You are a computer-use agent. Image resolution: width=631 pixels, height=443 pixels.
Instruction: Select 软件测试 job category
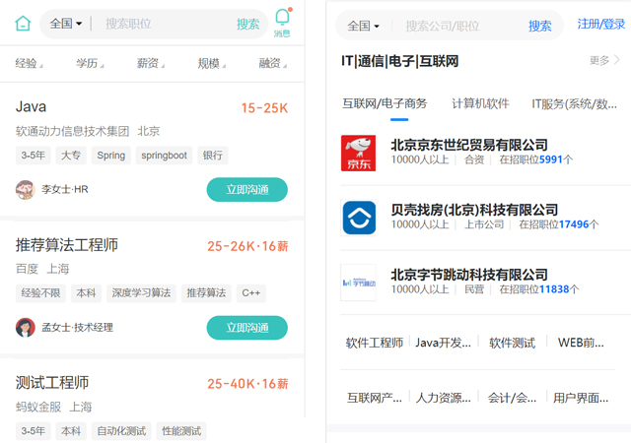(x=512, y=343)
